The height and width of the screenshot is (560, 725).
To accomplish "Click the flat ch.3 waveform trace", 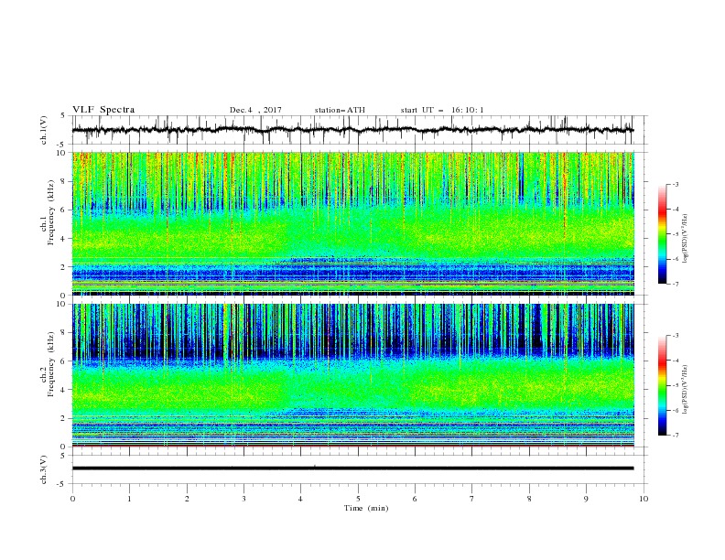I will [353, 468].
